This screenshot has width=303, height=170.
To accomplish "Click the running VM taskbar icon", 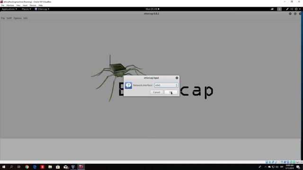I will [81, 167].
